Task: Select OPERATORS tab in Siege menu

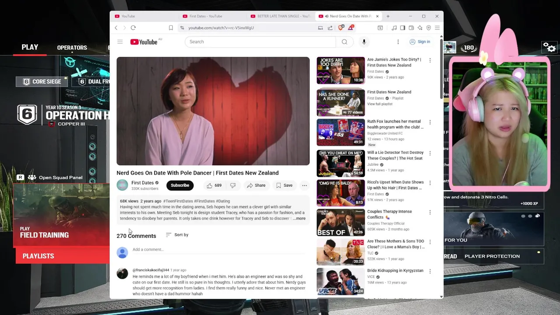Action: 72,48
